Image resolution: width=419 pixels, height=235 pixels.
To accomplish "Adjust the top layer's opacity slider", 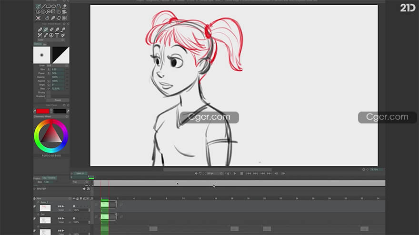I will point(80,210).
